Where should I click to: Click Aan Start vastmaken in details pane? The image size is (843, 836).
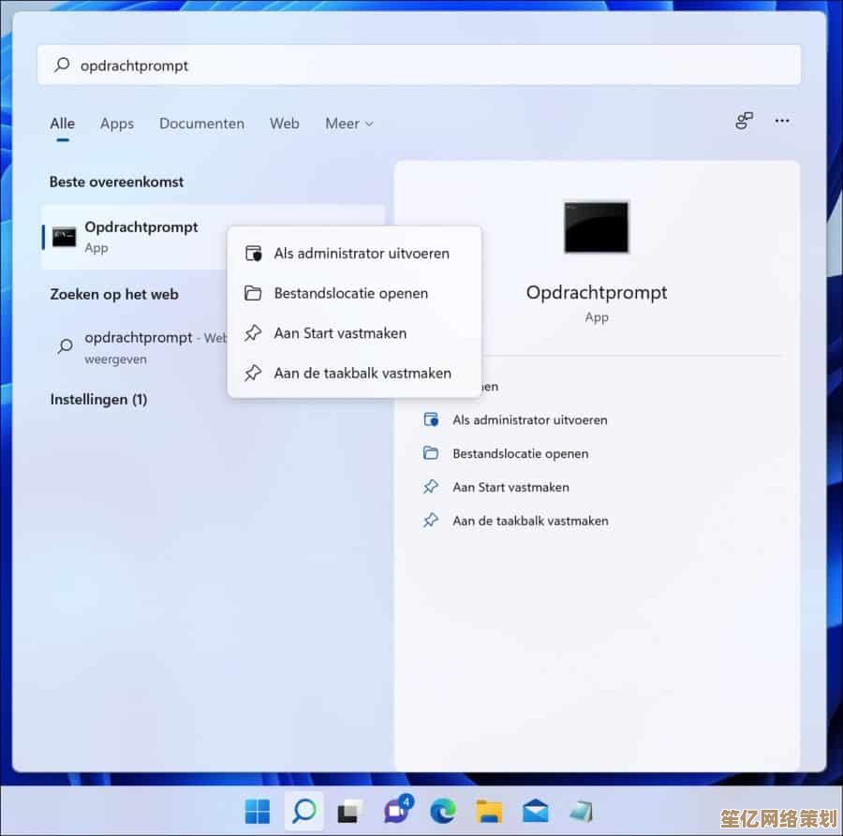pyautogui.click(x=510, y=488)
